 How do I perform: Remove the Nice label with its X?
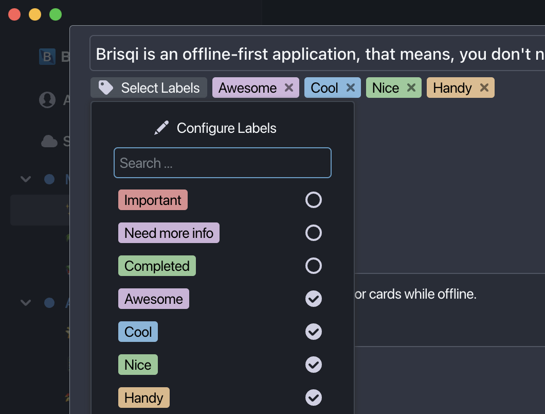pos(411,88)
